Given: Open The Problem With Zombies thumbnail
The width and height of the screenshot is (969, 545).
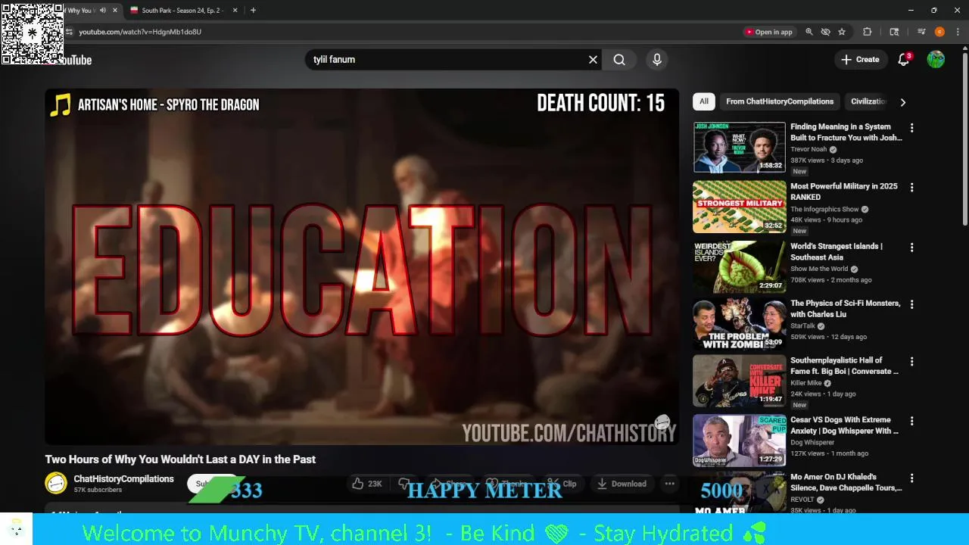Looking at the screenshot, I should 740,324.
